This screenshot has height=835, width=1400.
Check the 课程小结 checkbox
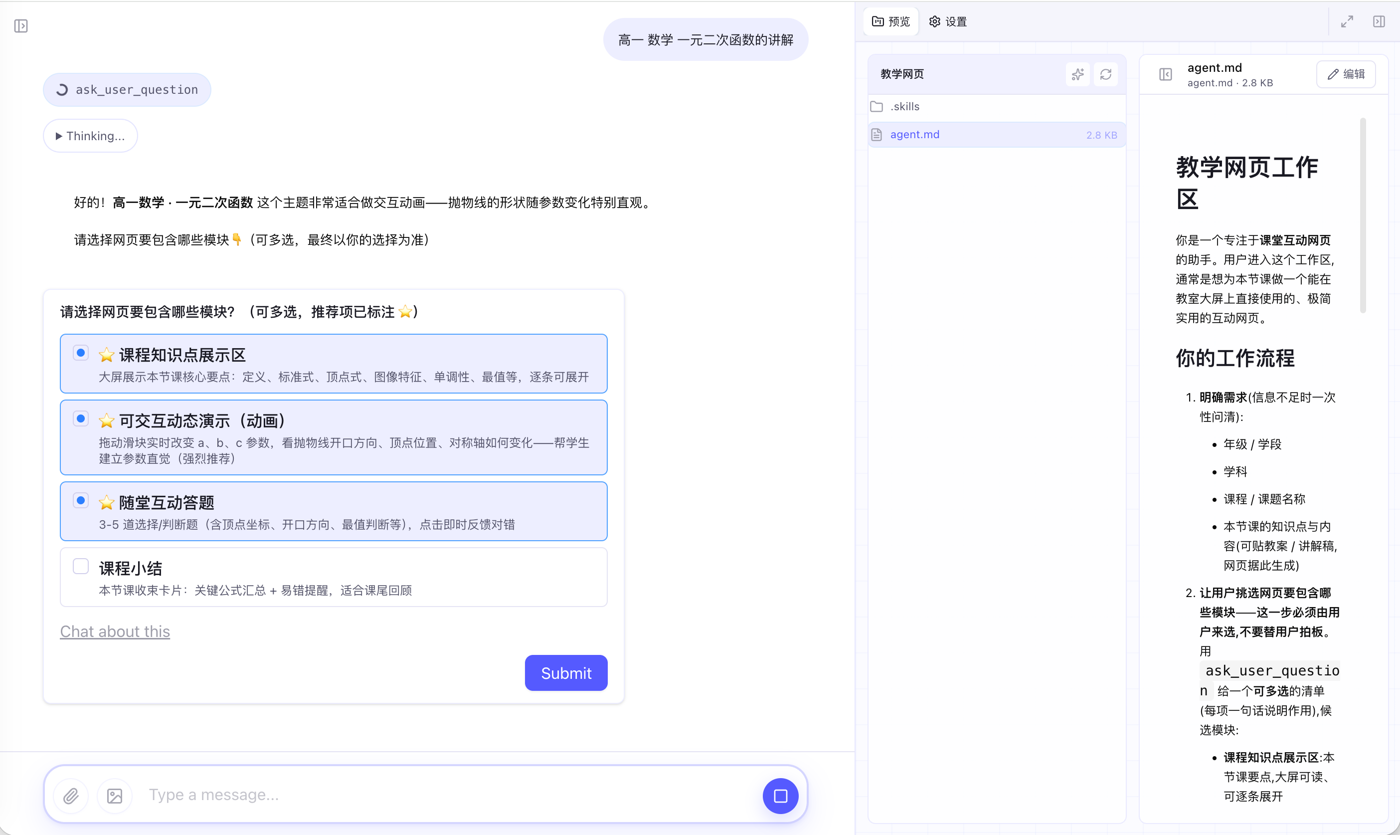81,566
